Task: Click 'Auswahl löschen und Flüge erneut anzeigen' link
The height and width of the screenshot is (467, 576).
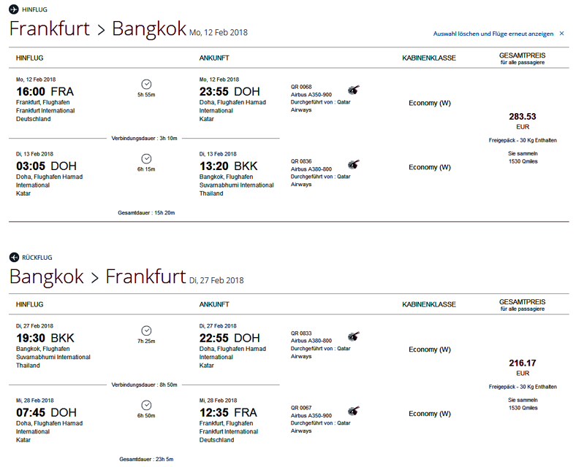Action: (493, 34)
